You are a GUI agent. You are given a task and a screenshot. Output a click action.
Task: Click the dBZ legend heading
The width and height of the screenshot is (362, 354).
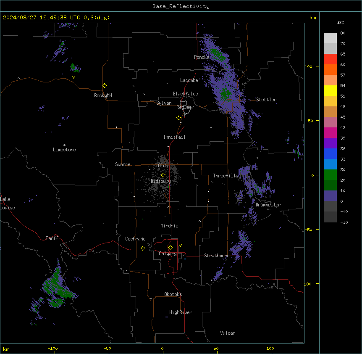[x=340, y=22]
